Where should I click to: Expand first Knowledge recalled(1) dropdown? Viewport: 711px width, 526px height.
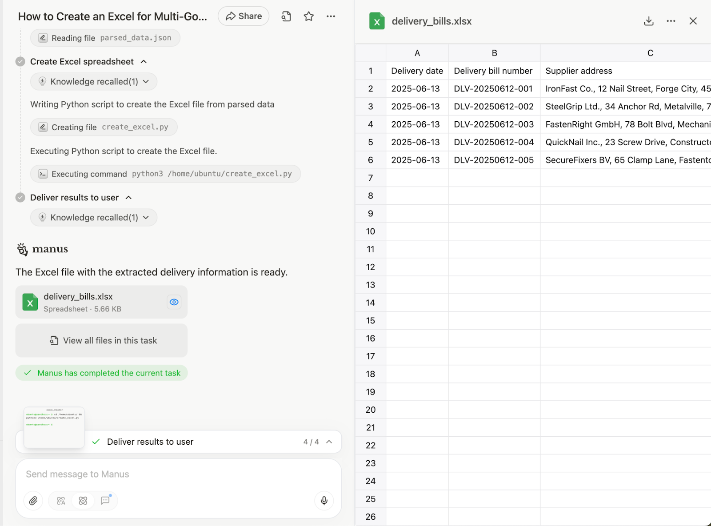click(x=94, y=82)
